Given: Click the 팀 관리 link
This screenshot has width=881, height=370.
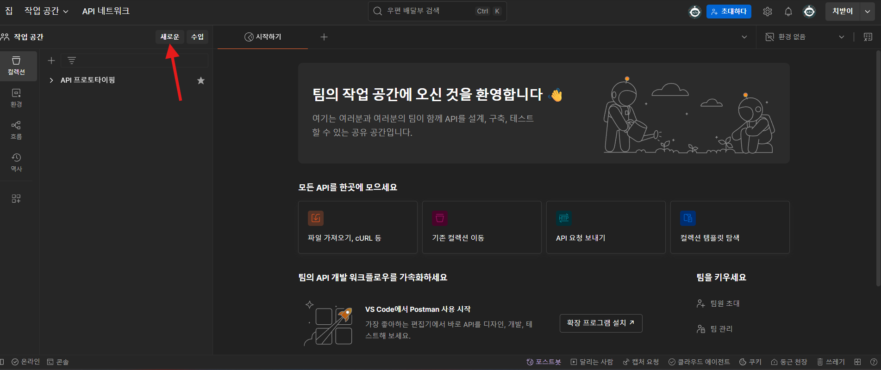Looking at the screenshot, I should click(x=715, y=329).
